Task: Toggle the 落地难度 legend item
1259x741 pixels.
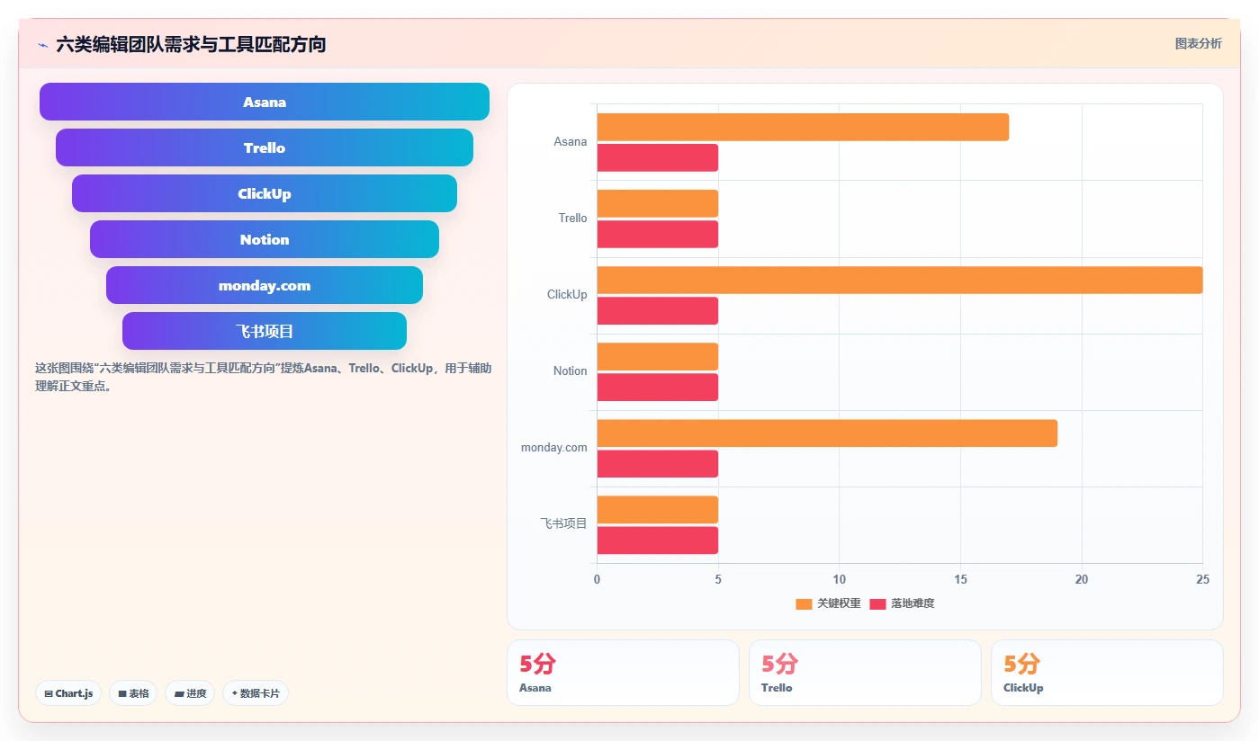Action: coord(902,603)
